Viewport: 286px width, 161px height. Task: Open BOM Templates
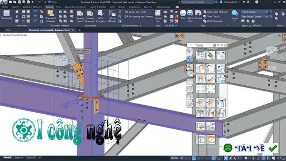pos(101,16)
